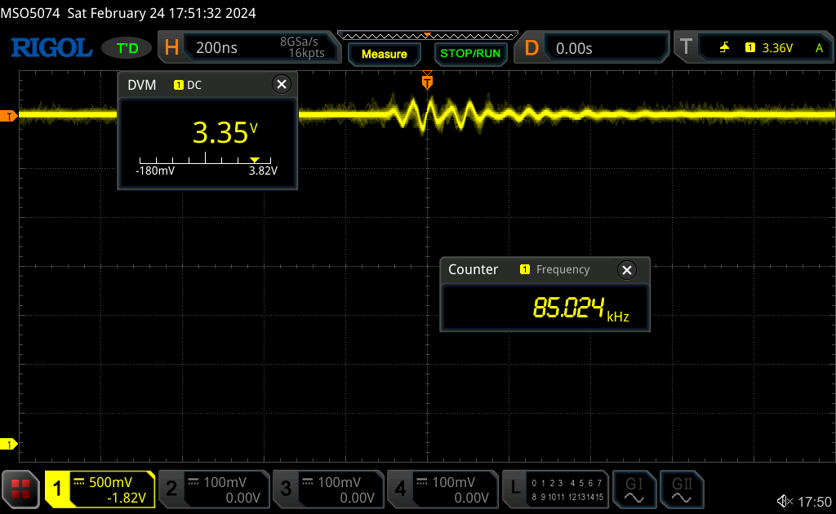
Task: Click the T'D trigger status indicator
Action: click(127, 48)
